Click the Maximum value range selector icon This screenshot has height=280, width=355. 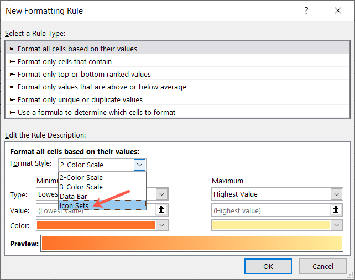click(337, 210)
